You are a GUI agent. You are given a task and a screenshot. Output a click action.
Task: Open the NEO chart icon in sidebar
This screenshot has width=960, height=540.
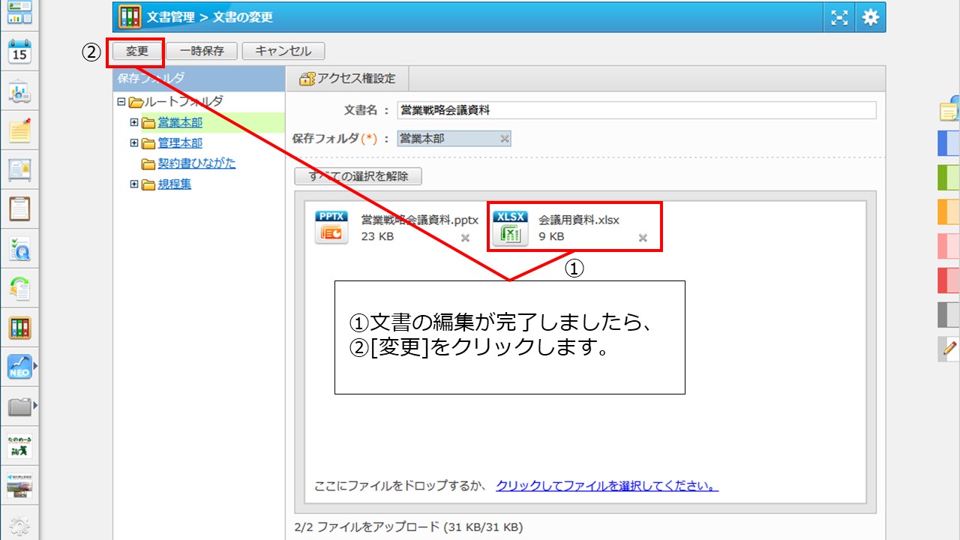point(19,367)
